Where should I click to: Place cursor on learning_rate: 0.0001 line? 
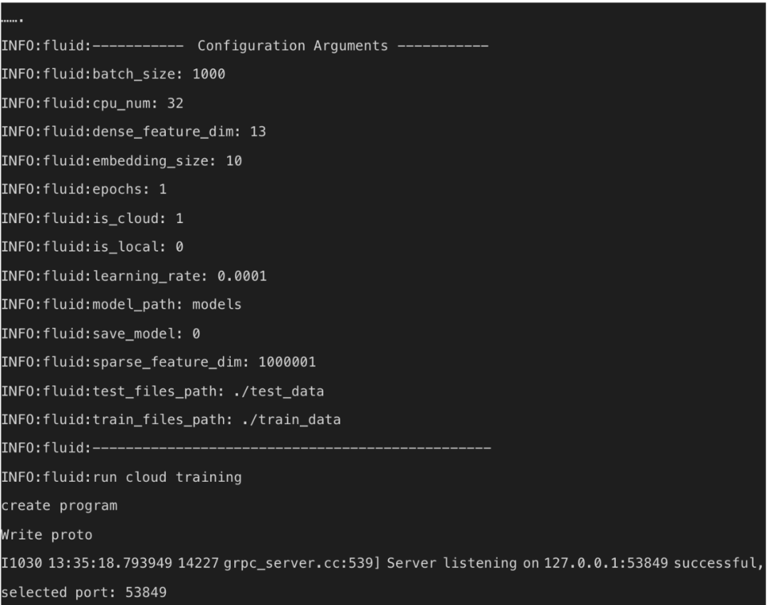click(x=134, y=276)
